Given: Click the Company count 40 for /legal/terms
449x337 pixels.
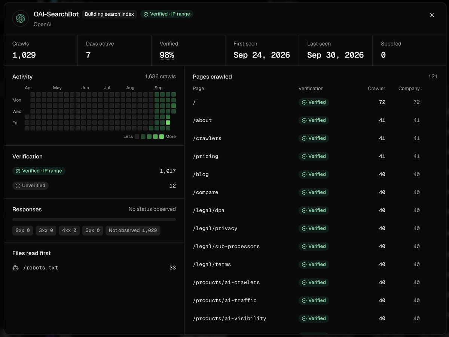Looking at the screenshot, I should click(x=416, y=265).
